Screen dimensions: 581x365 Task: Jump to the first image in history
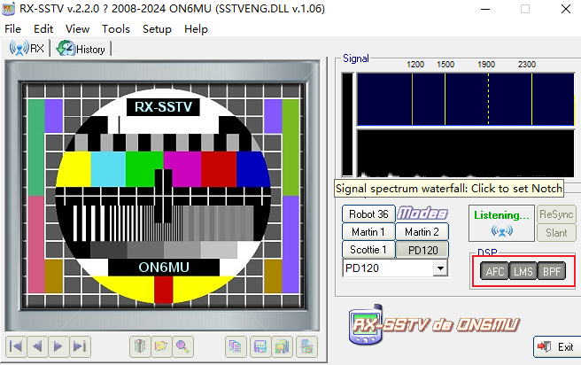point(16,346)
